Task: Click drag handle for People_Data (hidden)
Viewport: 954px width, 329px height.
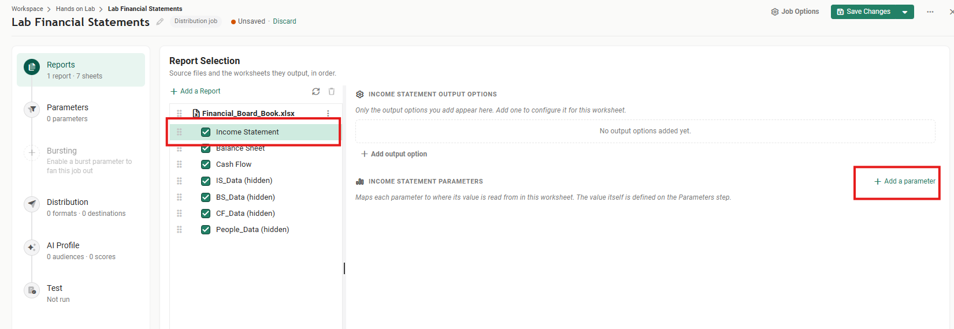Action: 179,229
